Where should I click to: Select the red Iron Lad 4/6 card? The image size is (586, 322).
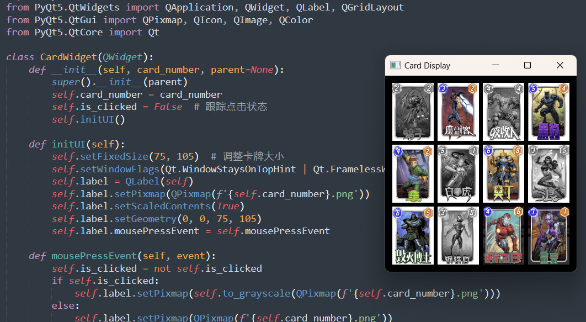coord(503,236)
